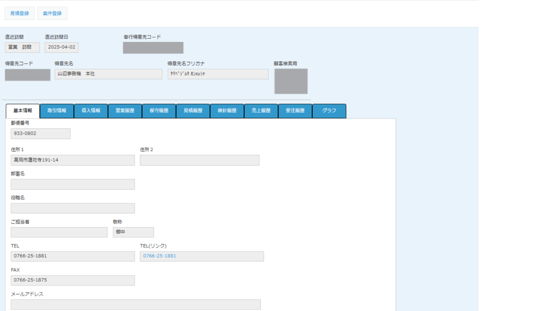Click the 得意先コード field

click(28, 75)
